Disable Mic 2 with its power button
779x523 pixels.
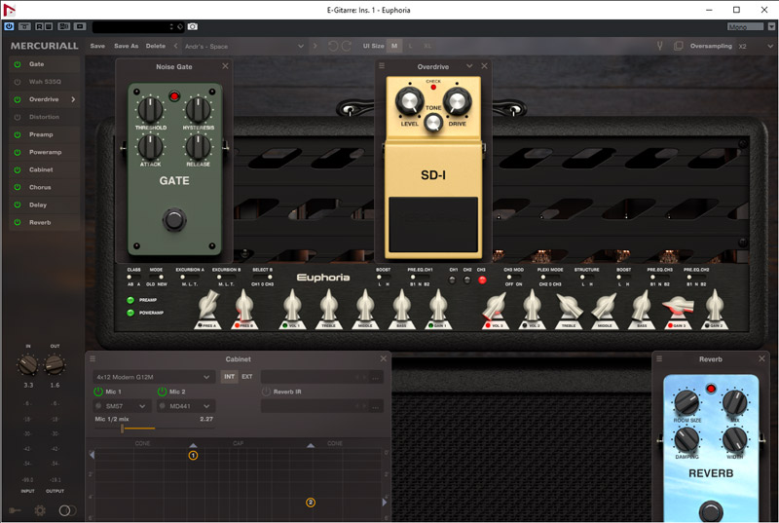[161, 392]
